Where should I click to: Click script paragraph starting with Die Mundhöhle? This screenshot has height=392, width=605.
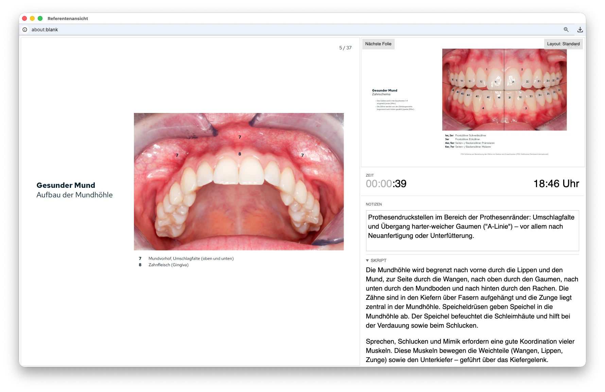click(x=472, y=297)
